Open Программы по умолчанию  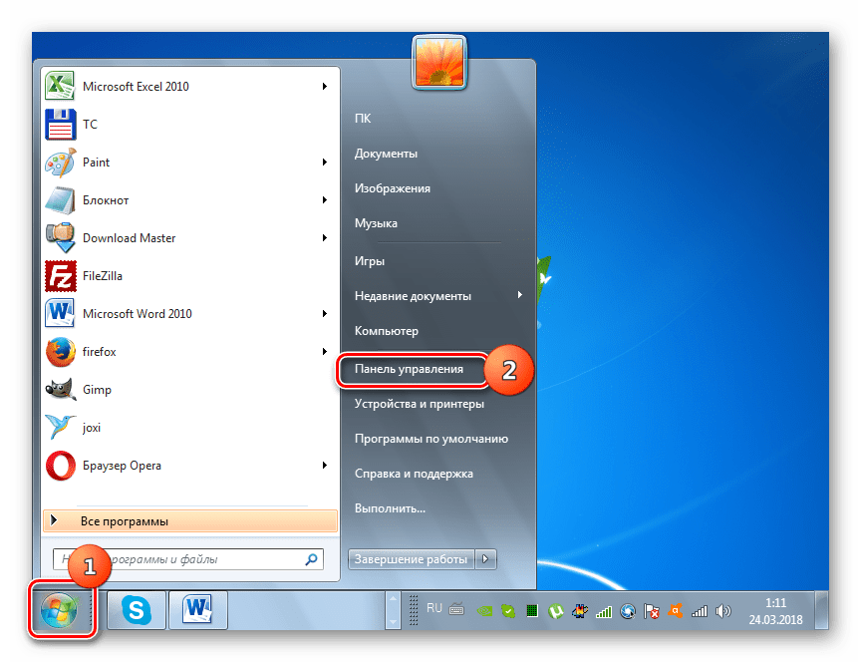click(431, 439)
